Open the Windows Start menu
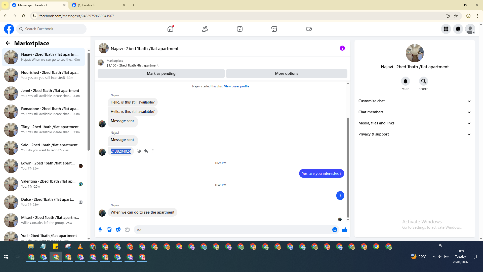This screenshot has height=272, width=483. pyautogui.click(x=6, y=257)
